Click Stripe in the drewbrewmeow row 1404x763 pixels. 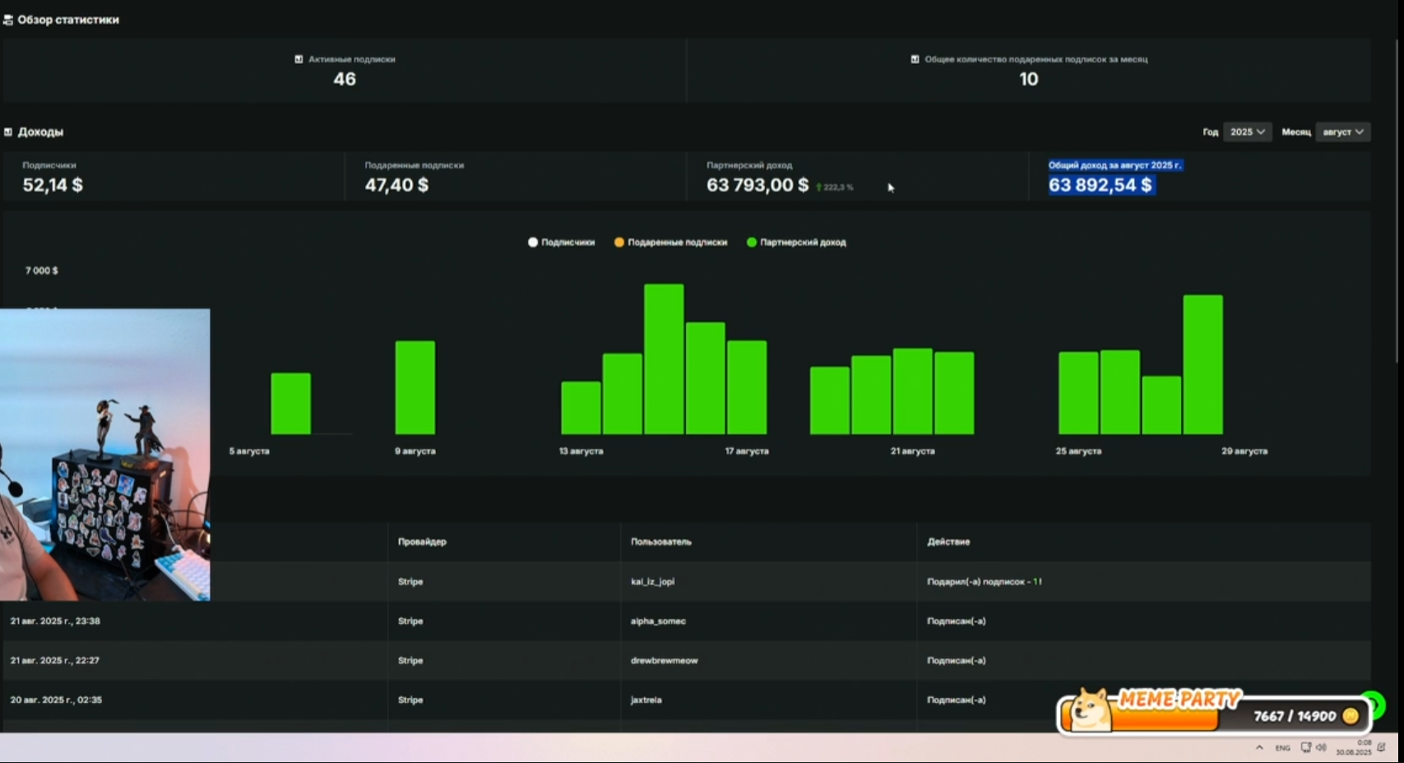[410, 660]
